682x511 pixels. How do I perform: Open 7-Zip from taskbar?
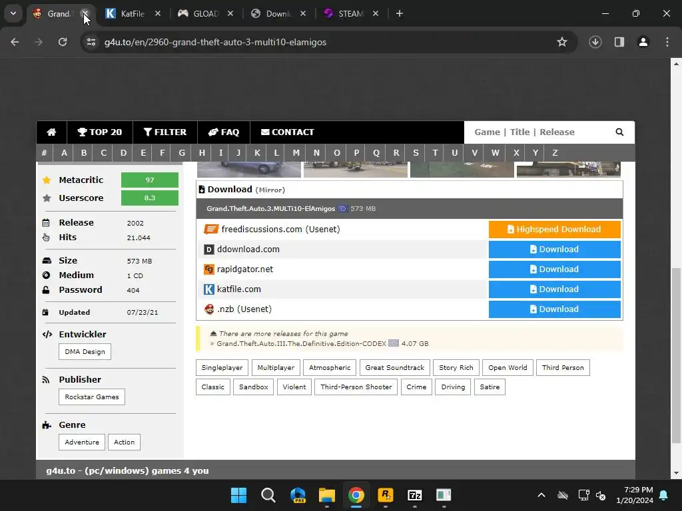click(414, 495)
